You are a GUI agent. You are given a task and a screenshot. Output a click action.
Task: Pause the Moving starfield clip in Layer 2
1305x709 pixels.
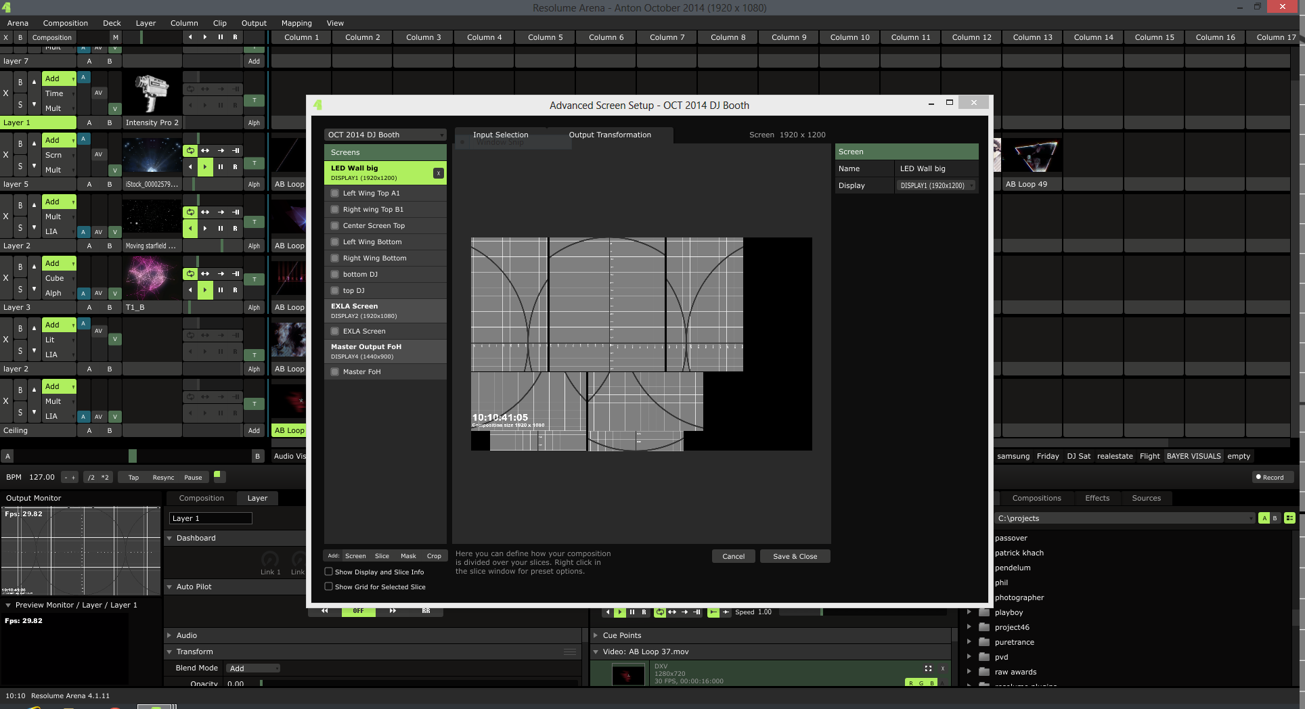(x=220, y=228)
